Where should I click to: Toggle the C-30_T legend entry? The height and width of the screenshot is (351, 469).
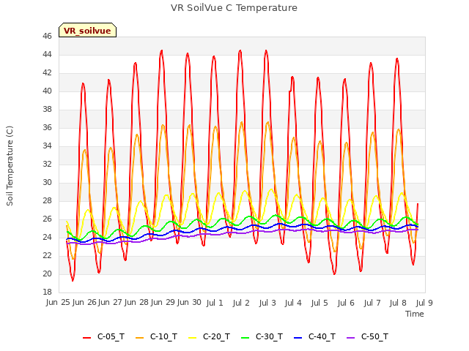click(x=262, y=336)
